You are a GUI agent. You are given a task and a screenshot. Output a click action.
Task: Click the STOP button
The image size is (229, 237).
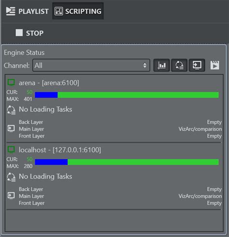point(29,33)
